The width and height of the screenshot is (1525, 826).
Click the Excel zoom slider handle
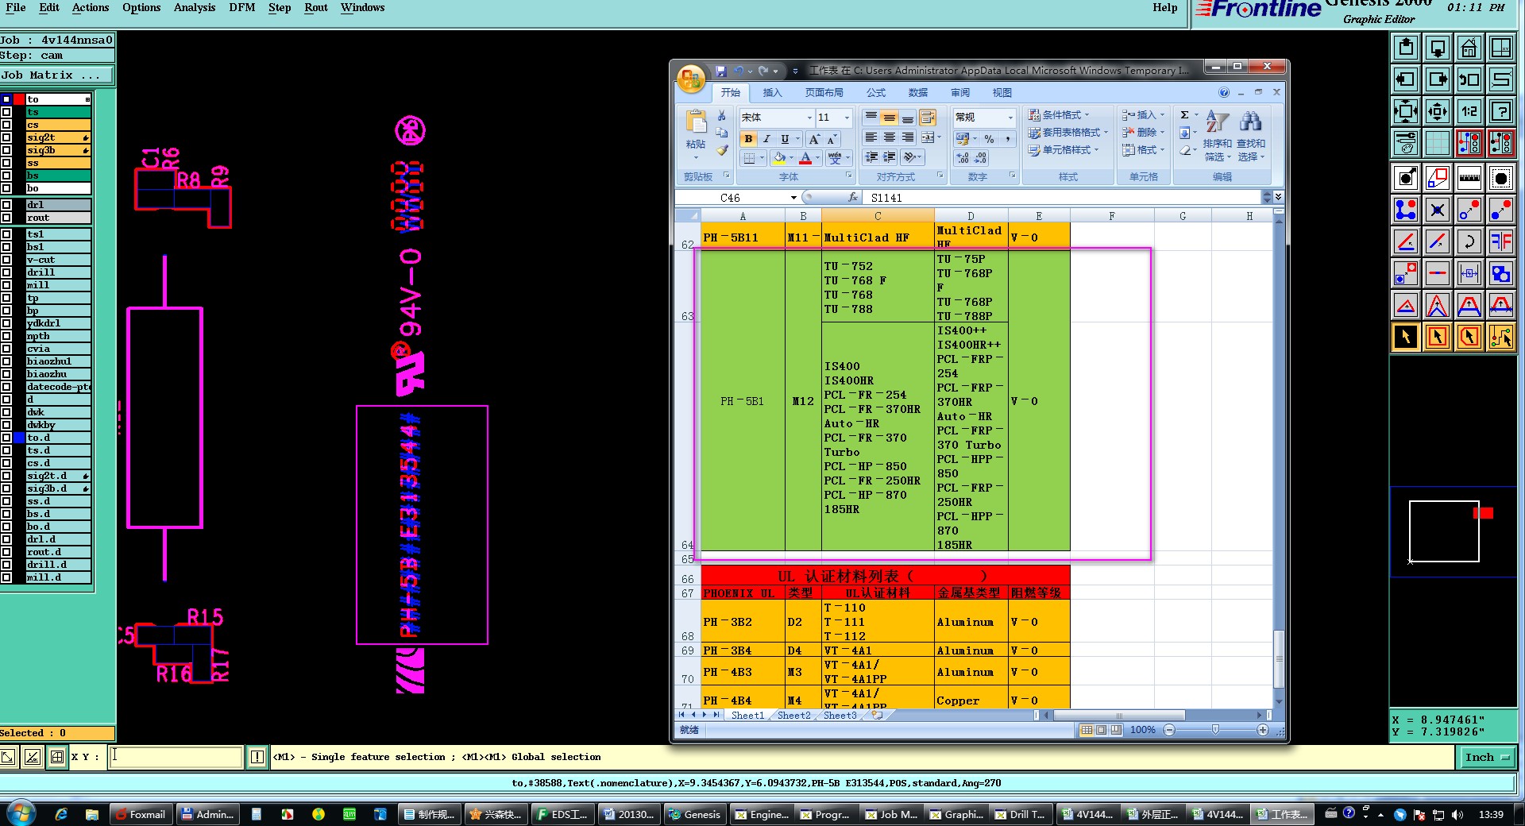coord(1215,730)
